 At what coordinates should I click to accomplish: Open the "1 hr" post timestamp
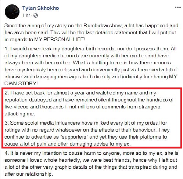point(26,15)
